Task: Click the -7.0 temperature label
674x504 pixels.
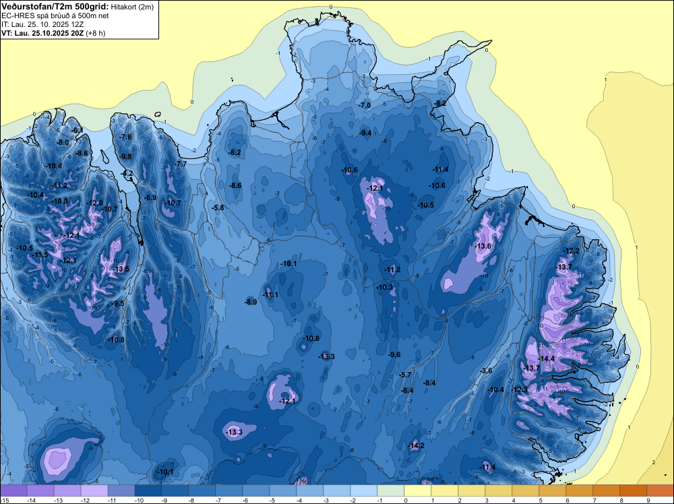Action: (x=365, y=105)
